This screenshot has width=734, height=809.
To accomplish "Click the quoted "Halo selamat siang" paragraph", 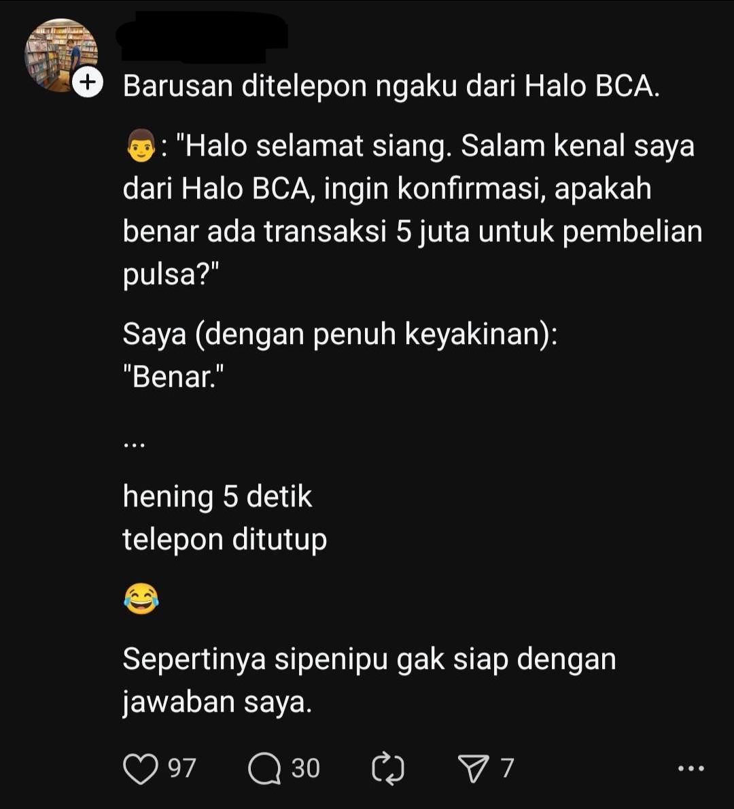I will (413, 210).
